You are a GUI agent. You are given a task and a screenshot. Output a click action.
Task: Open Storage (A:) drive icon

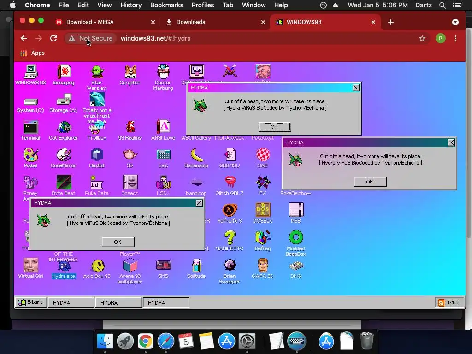(x=64, y=103)
